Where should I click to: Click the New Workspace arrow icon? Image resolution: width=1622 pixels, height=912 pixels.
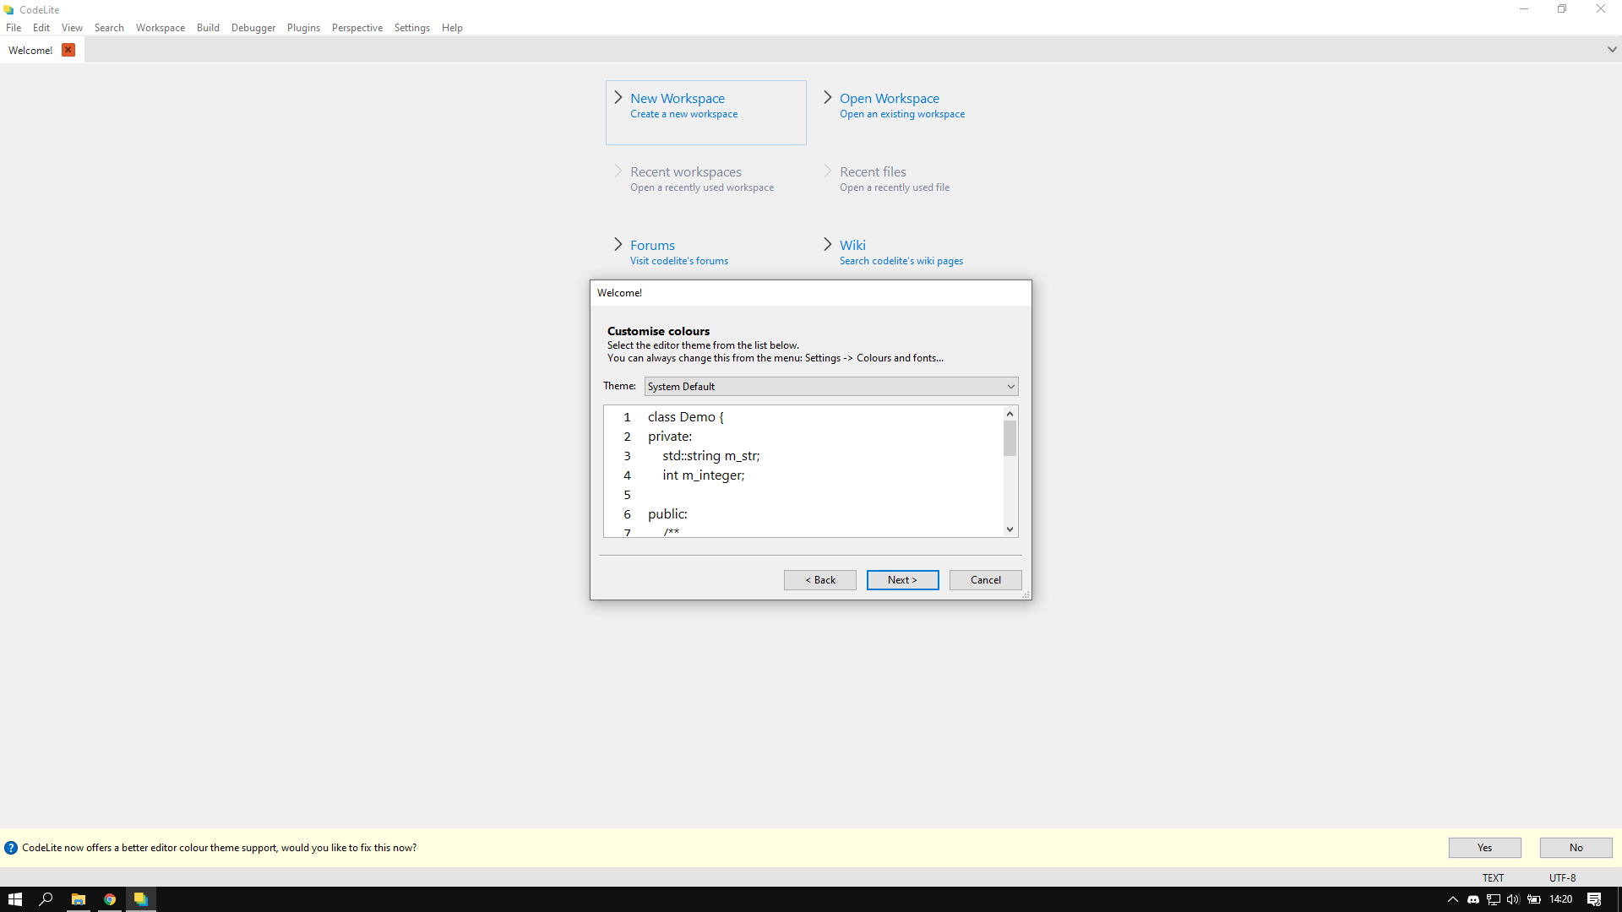pos(618,96)
